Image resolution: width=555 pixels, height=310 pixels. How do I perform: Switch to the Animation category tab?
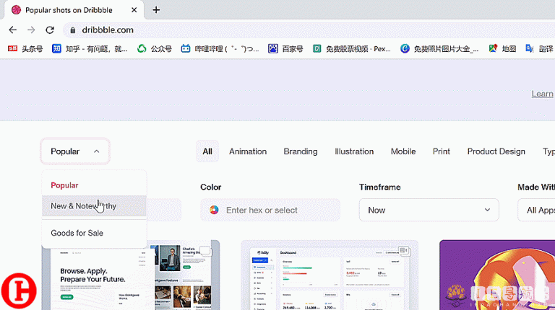[248, 151]
